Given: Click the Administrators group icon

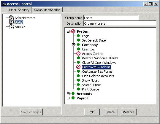Looking at the screenshot, I should coord(11,18).
